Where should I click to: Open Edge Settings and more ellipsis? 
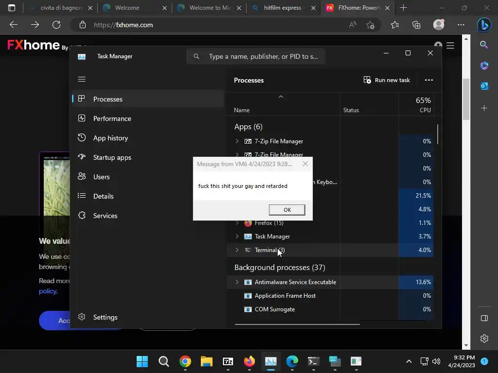pos(461,25)
